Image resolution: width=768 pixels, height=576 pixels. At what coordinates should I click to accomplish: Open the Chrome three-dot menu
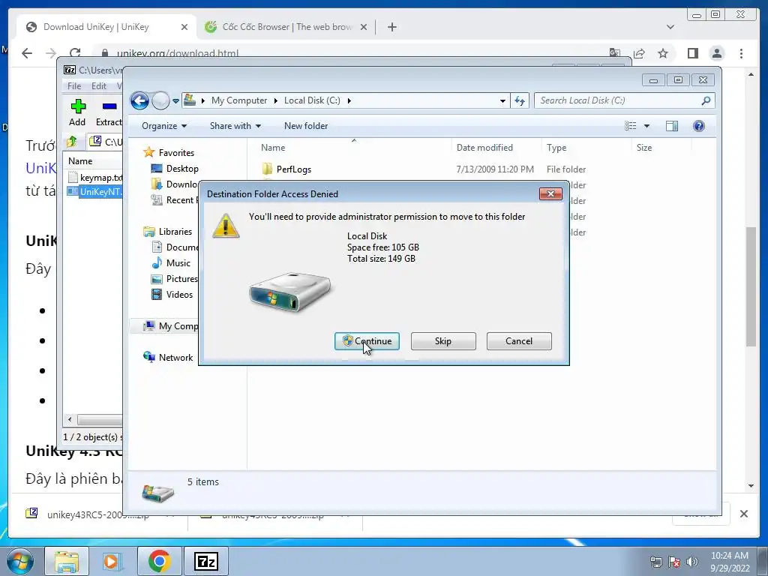pyautogui.click(x=741, y=53)
